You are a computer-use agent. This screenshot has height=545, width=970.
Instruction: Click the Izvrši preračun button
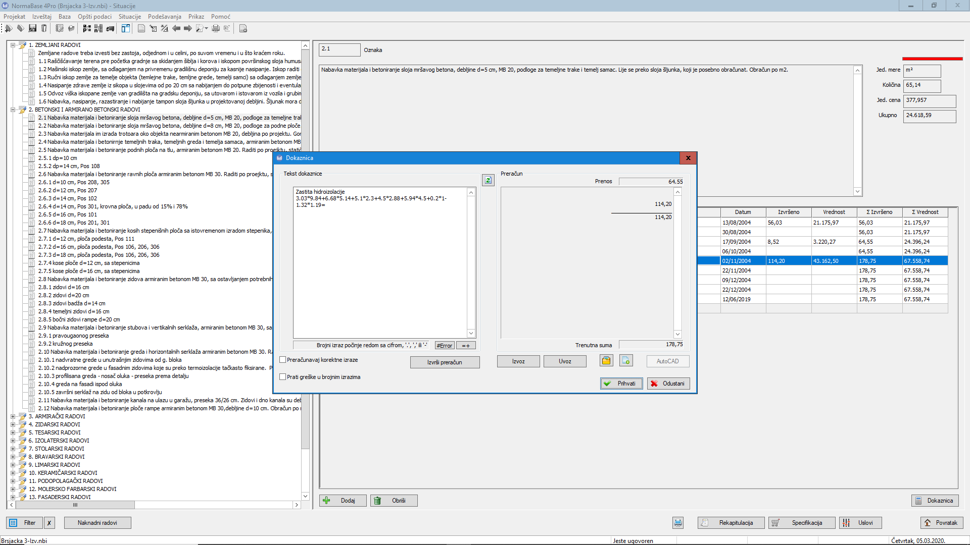(x=445, y=362)
